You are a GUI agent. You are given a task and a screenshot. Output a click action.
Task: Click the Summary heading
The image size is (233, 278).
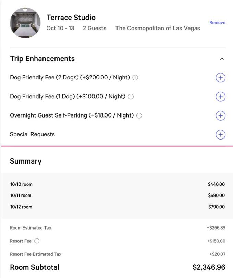26,161
